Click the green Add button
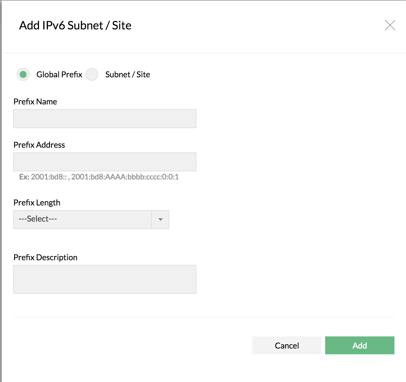This screenshot has height=382, width=406. 360,345
